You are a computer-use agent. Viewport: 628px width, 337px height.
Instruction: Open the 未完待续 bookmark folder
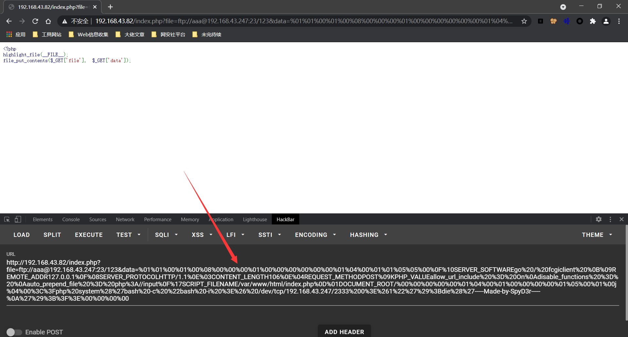click(x=207, y=34)
